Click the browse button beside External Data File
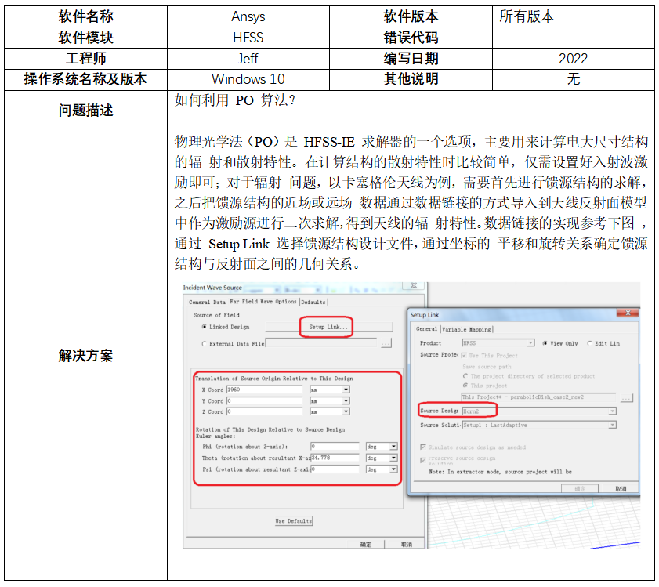Image resolution: width=659 pixels, height=587 pixels. point(386,343)
